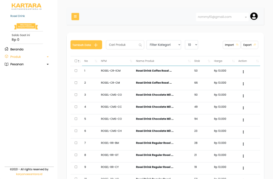Click the NPM cell ROSEL-RR-GT

tap(110, 155)
